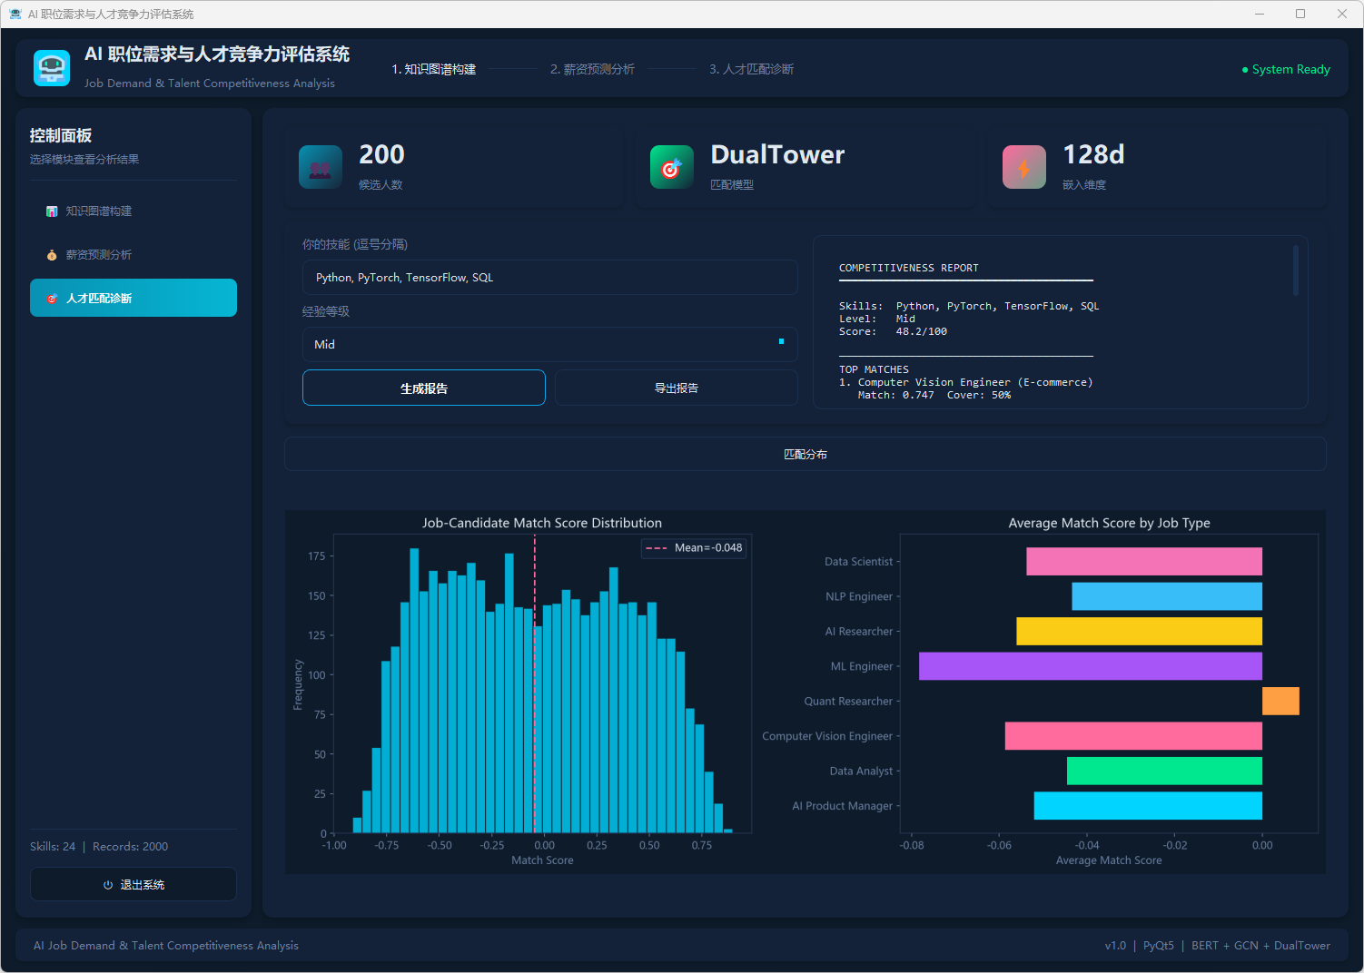Click the robot app logo icon
The width and height of the screenshot is (1364, 973).
pos(52,68)
